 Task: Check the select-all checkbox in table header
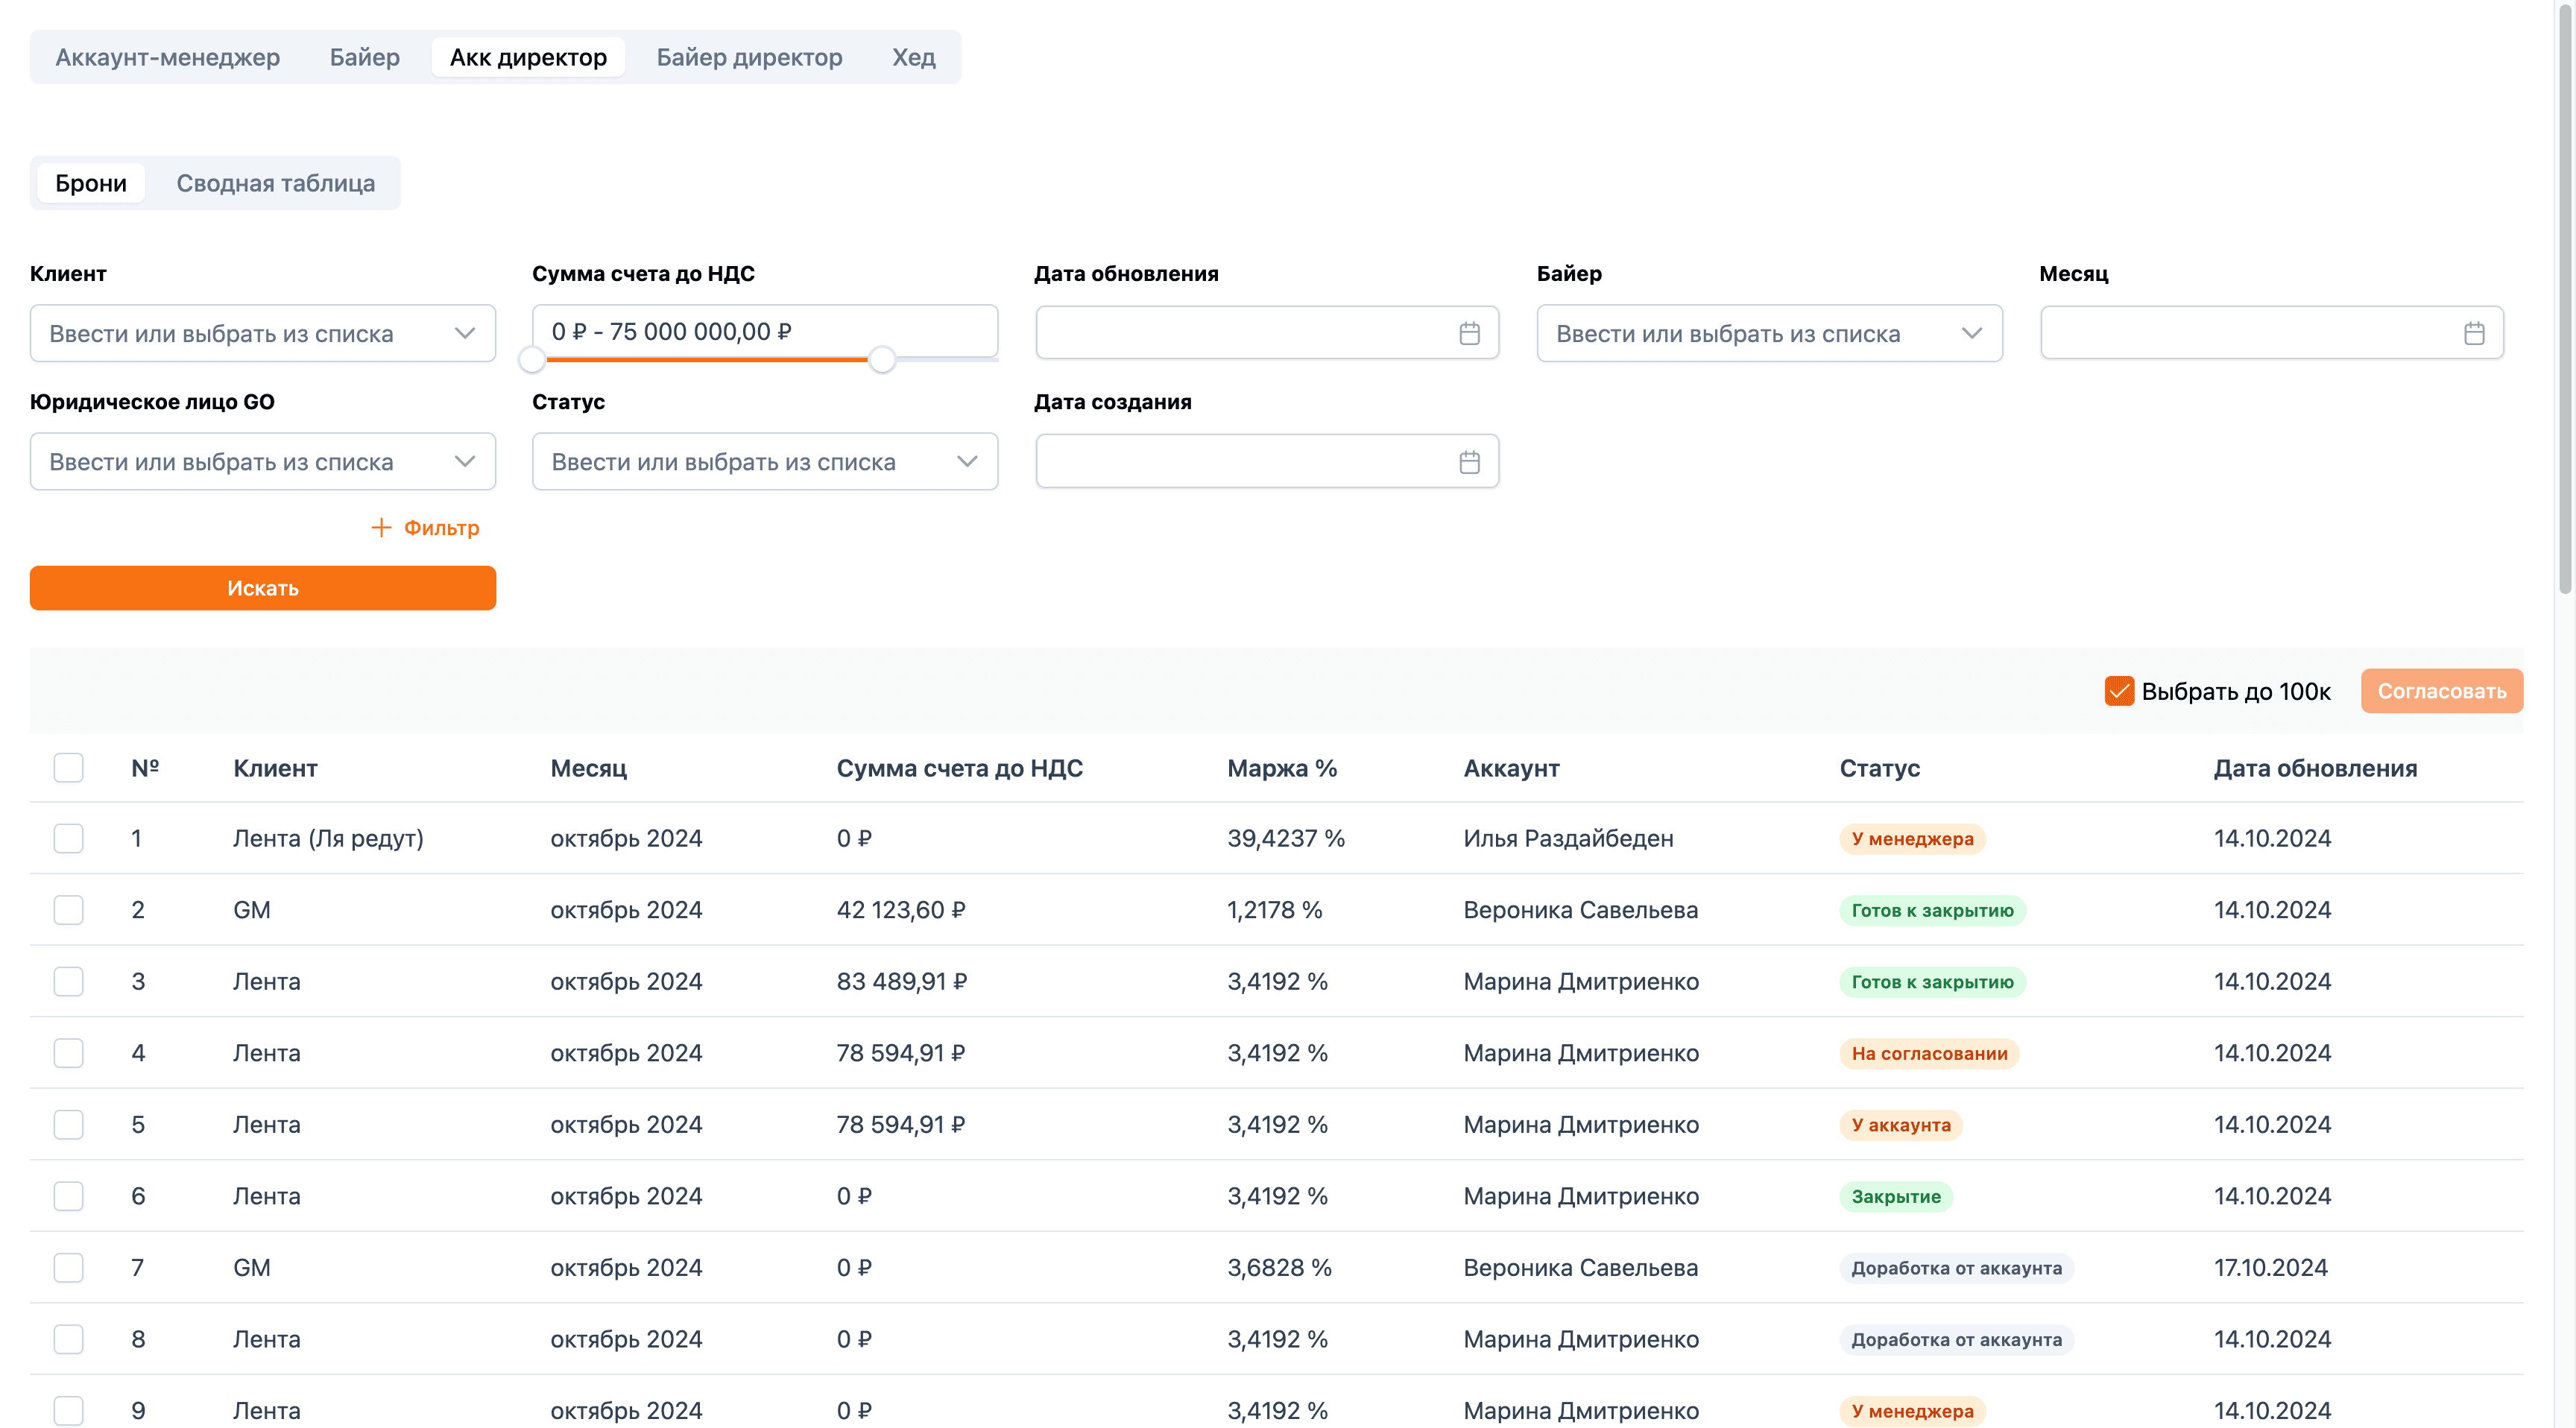pyautogui.click(x=68, y=767)
